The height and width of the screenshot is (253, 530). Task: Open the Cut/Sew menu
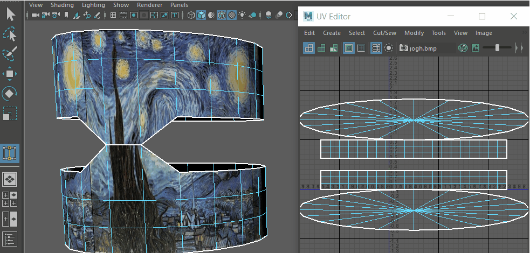pos(384,33)
